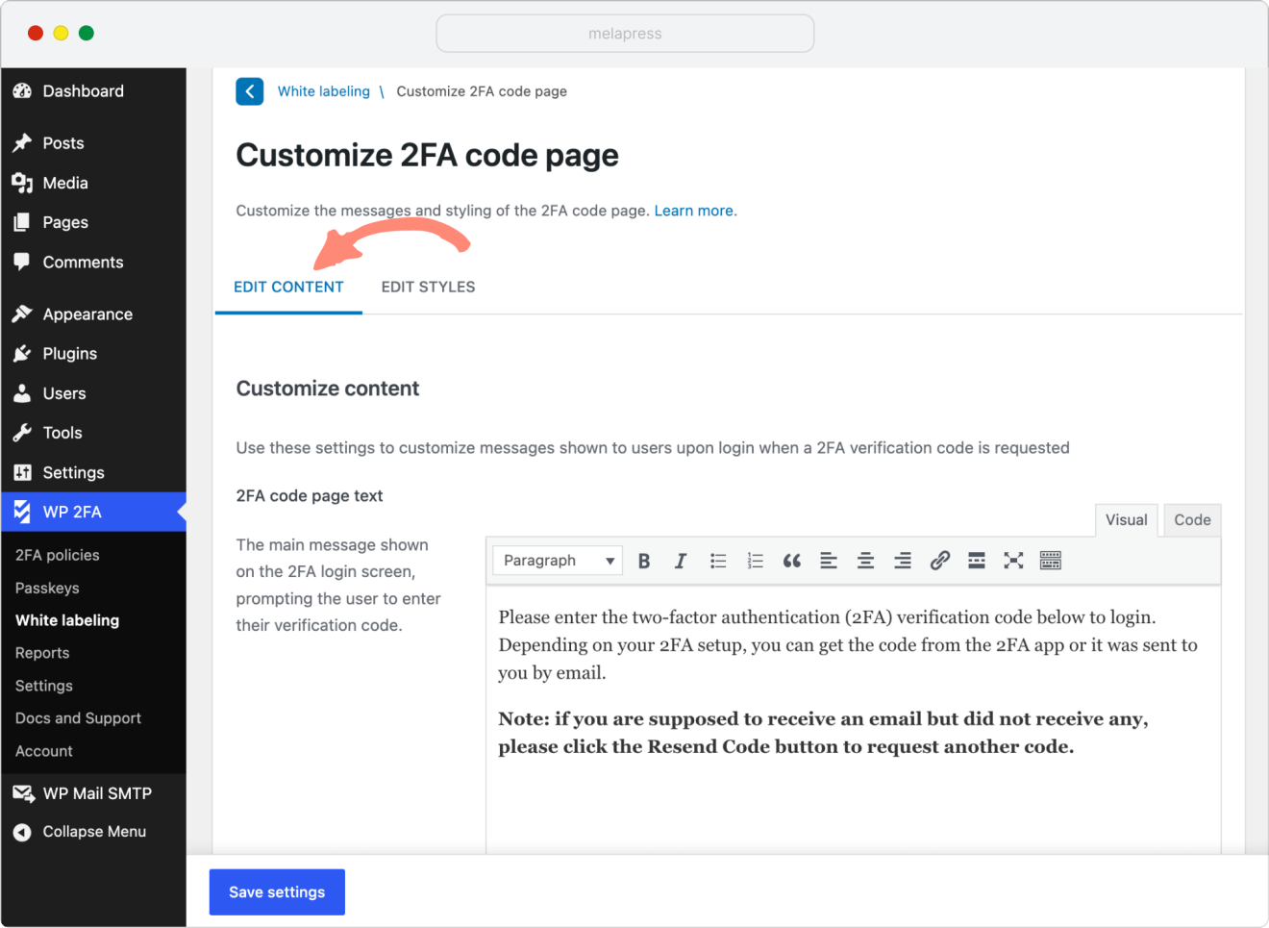Open the Appearance menu item
This screenshot has height=928, width=1269.
tap(93, 314)
